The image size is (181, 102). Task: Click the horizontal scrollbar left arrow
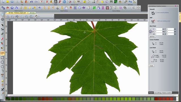coord(8,95)
